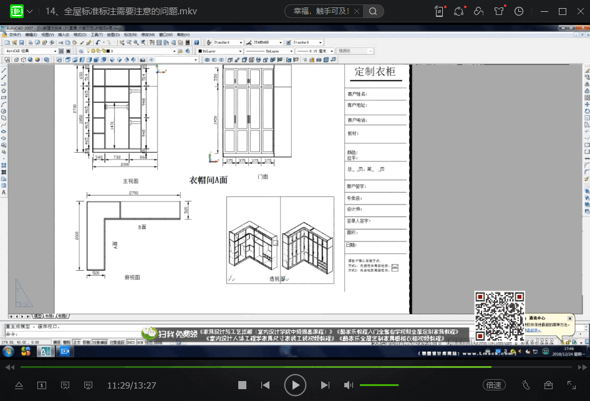Click the AutoCAD Help question-mark icon
Screen dimensions: 590x401
[196, 42]
